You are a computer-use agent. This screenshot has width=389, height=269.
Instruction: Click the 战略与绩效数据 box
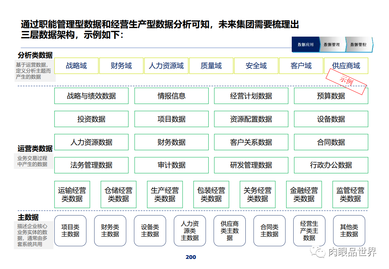coord(91,96)
